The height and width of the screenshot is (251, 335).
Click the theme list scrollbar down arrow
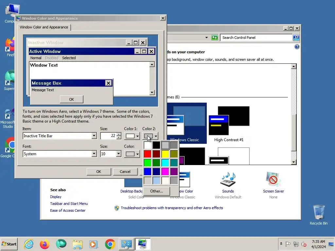coord(294,162)
